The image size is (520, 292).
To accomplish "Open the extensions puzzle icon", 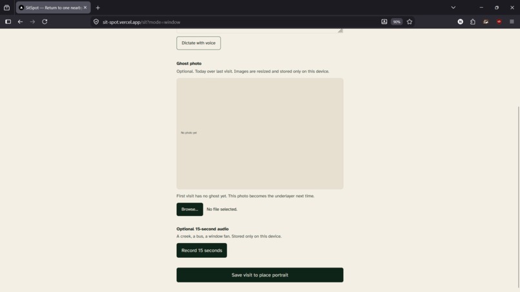I will 472,22.
